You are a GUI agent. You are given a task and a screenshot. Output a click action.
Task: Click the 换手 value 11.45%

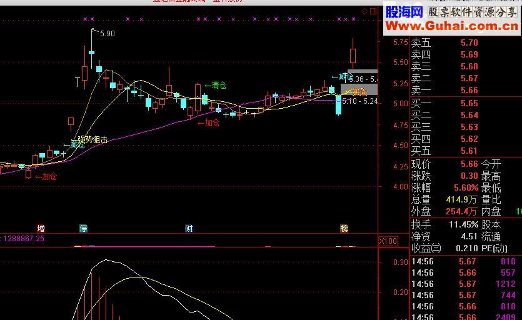click(x=463, y=225)
